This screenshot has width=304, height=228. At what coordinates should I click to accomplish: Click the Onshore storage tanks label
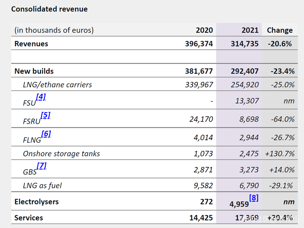62,154
